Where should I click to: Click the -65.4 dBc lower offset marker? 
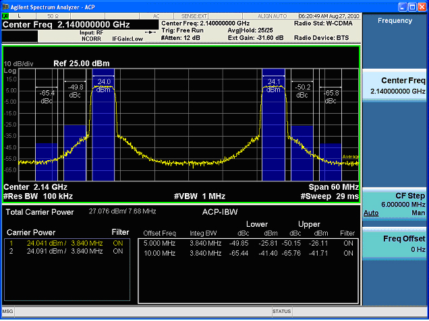(x=47, y=96)
